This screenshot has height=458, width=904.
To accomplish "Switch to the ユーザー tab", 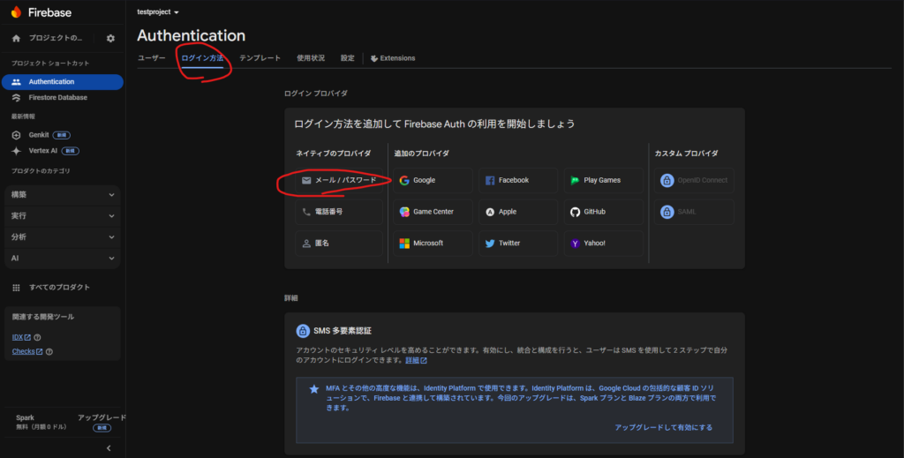I will click(152, 58).
